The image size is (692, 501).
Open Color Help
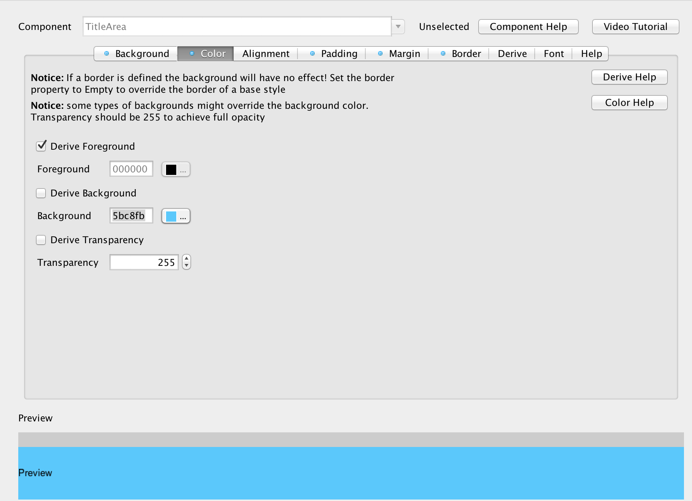point(629,103)
